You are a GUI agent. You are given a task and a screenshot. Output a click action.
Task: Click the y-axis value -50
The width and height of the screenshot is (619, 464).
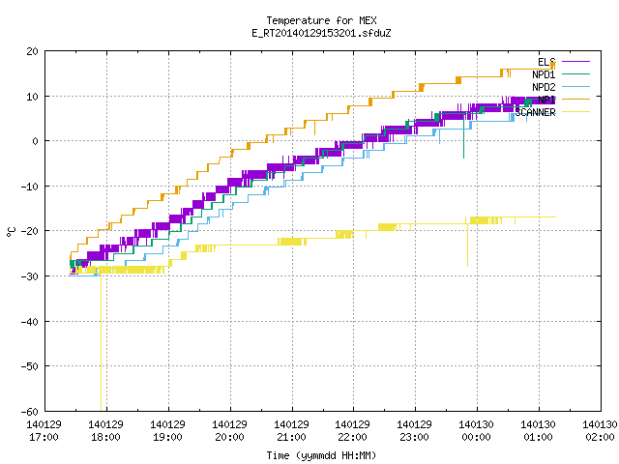[x=30, y=366]
